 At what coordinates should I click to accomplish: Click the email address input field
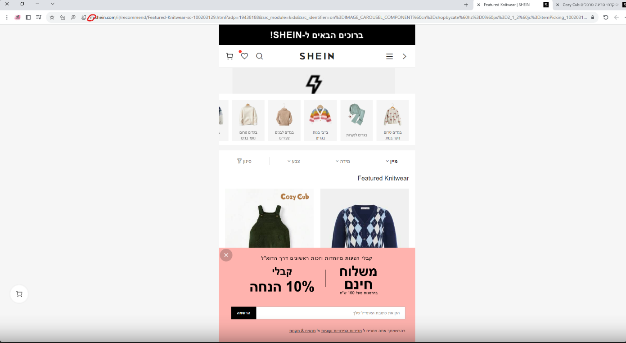coord(331,313)
